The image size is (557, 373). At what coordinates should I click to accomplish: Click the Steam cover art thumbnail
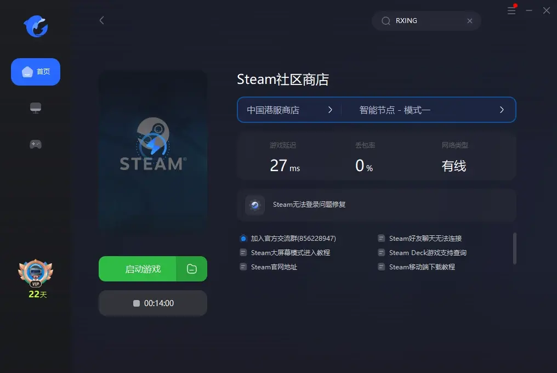[153, 152]
